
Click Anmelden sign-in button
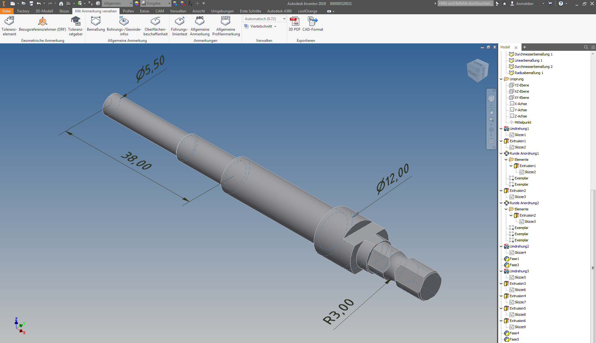point(524,3)
